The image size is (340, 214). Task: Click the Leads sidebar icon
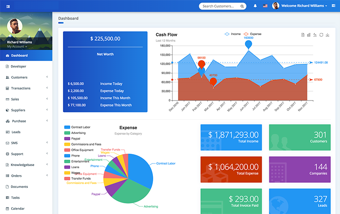8,132
